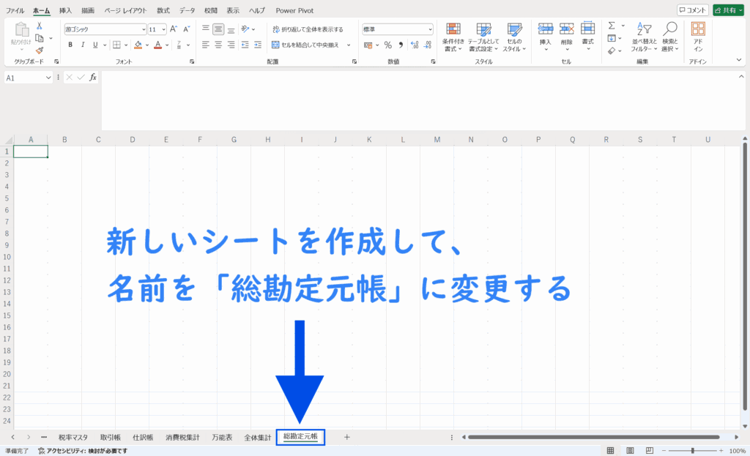Screen dimensions: 750x456
Task: Open the 数式 ribbon tab
Action: 163,10
